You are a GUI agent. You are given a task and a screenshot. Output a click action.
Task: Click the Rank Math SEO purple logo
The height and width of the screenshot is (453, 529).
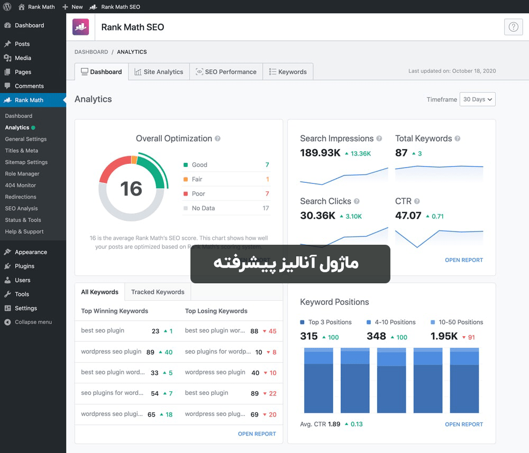(80, 27)
